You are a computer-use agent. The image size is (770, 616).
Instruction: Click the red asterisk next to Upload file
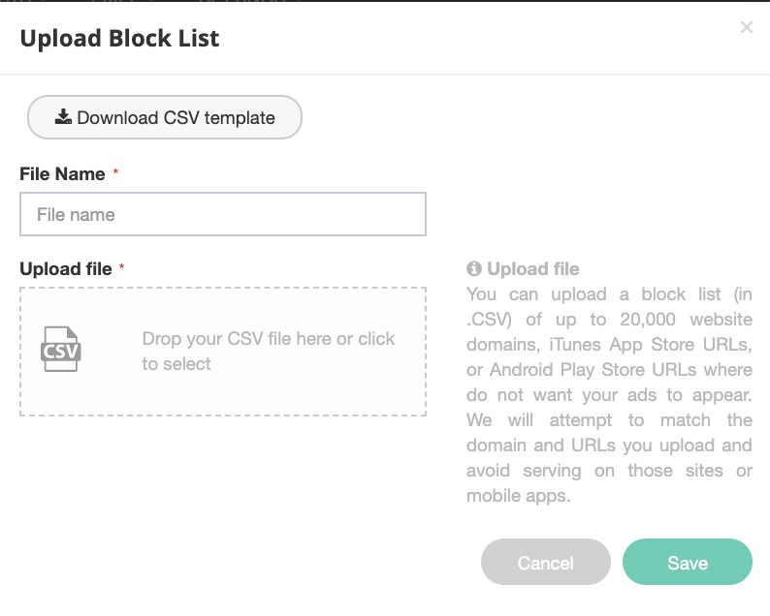(122, 266)
